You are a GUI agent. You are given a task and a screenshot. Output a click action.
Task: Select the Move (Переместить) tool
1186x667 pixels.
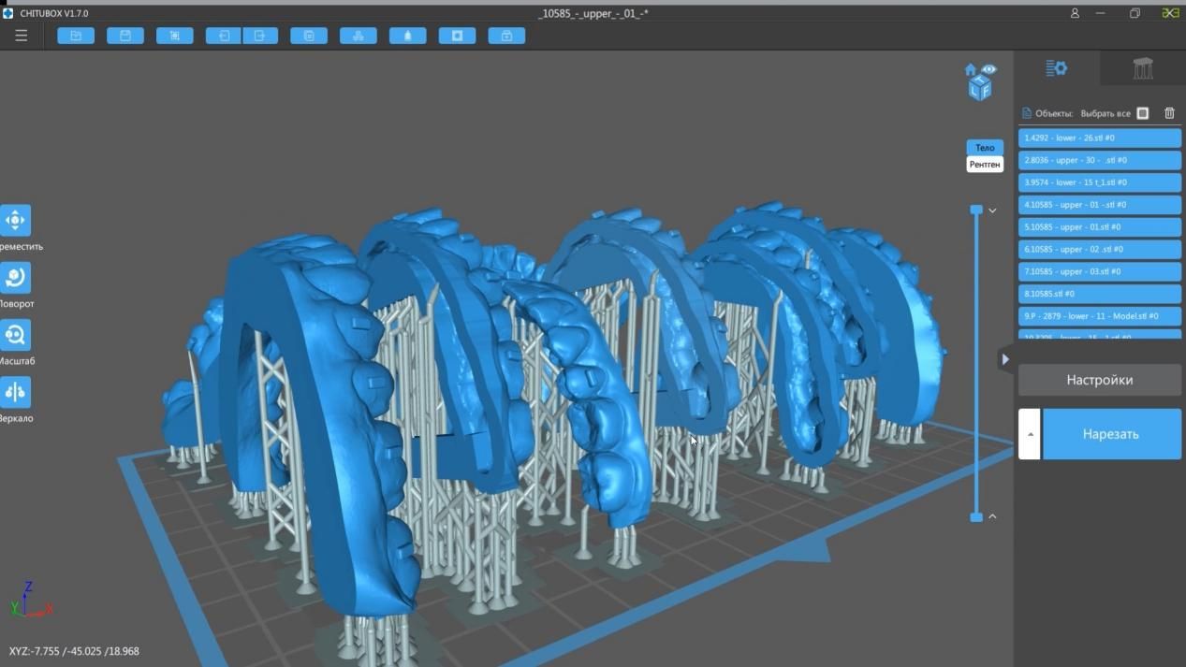click(x=15, y=221)
